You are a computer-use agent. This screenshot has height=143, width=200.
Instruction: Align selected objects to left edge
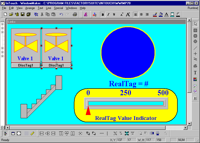tap(42, 133)
